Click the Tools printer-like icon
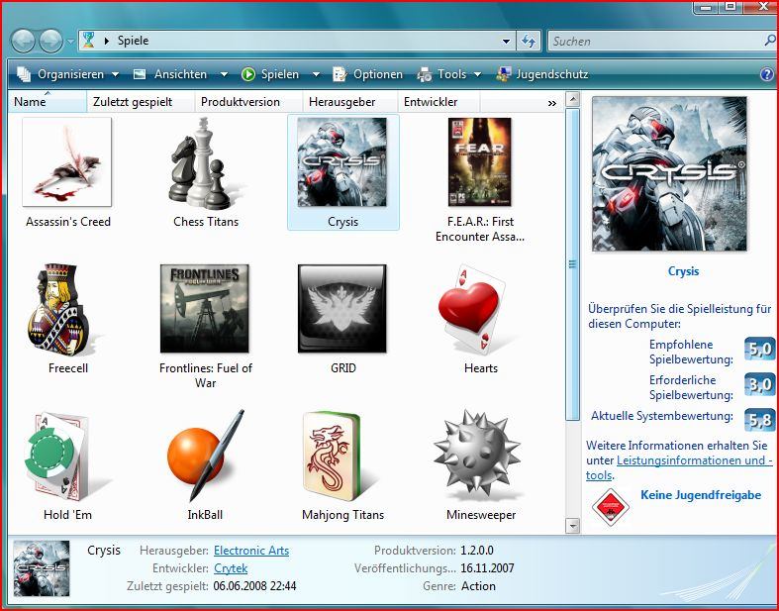Screen dimensions: 779x611 pyautogui.click(x=425, y=74)
